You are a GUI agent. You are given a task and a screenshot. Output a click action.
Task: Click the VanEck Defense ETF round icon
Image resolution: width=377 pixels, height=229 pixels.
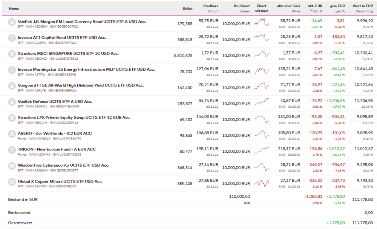pyautogui.click(x=12, y=102)
